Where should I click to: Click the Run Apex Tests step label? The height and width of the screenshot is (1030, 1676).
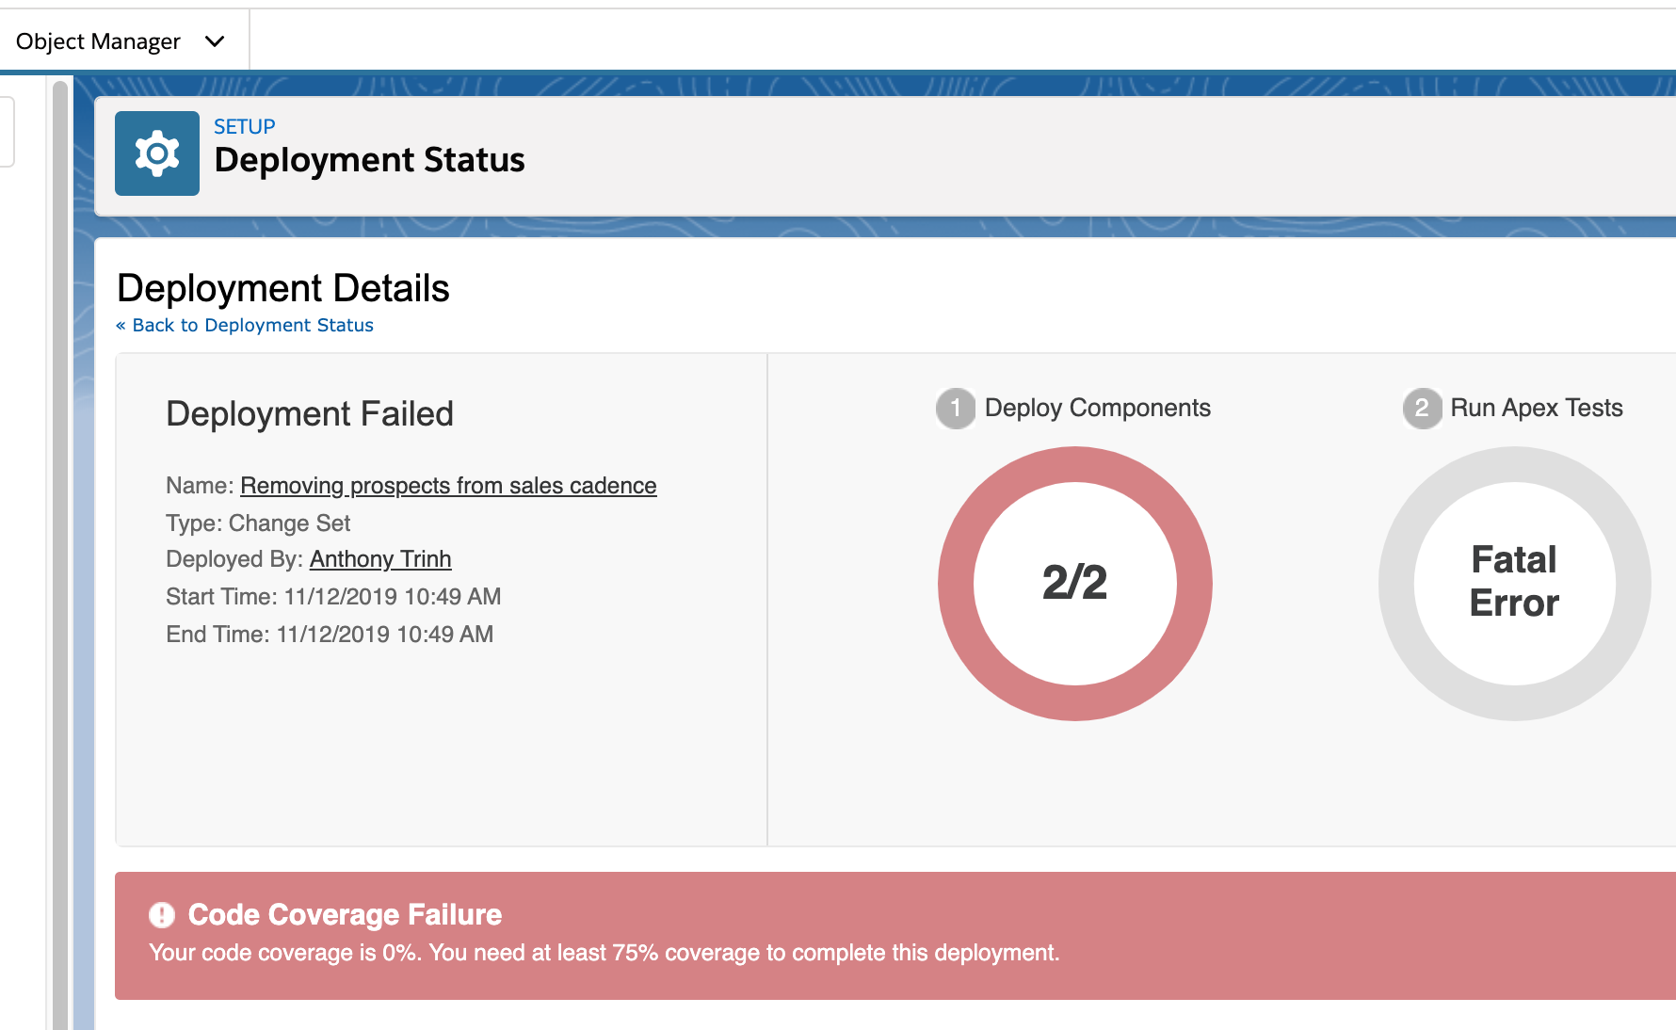1537,408
